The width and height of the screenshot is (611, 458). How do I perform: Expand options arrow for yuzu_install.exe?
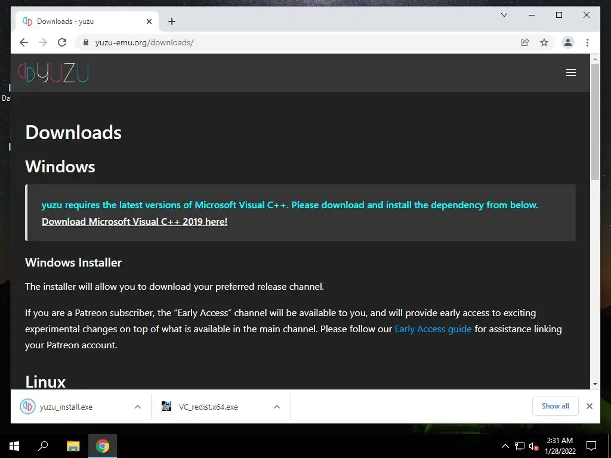[138, 407]
